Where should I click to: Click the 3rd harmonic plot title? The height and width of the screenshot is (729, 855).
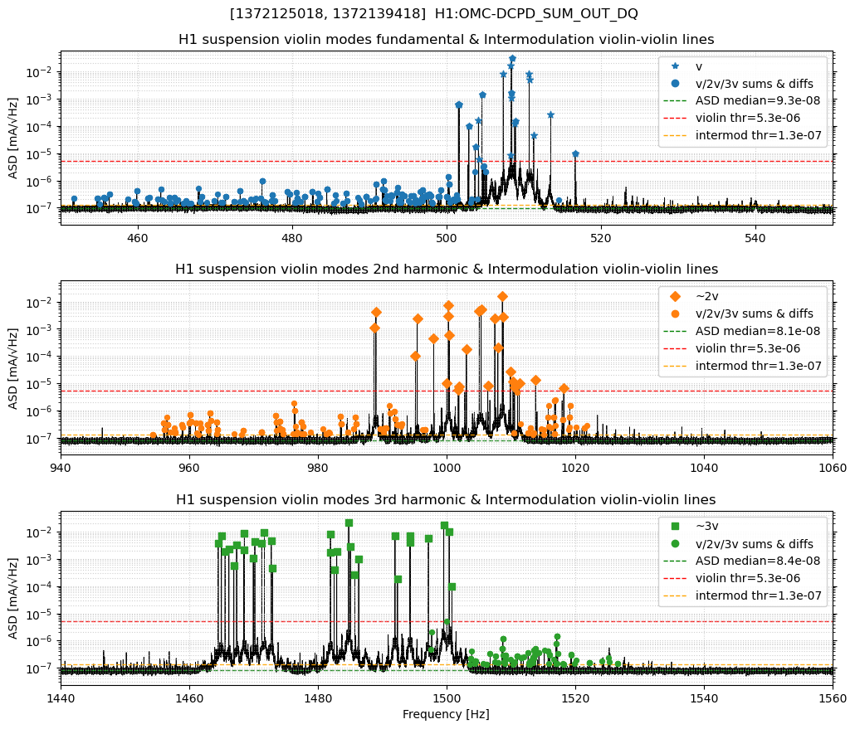446,499
